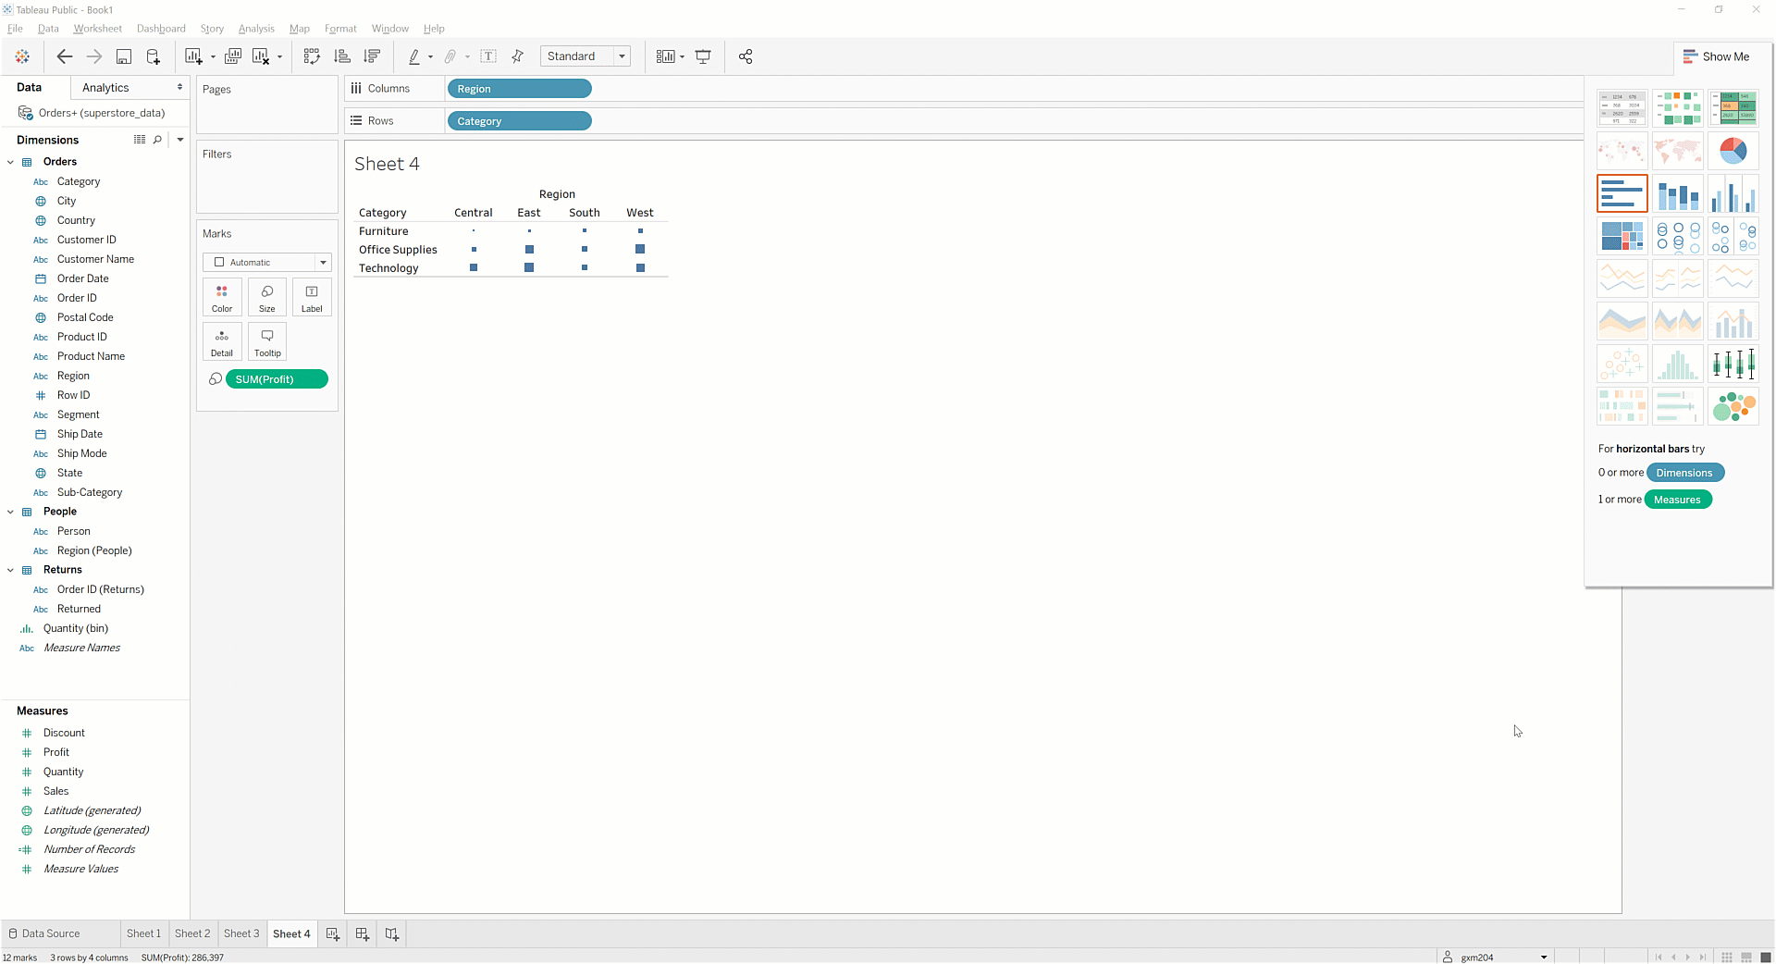Image resolution: width=1776 pixels, height=964 pixels.
Task: Open the Color control on the Marks card
Action: 222,298
